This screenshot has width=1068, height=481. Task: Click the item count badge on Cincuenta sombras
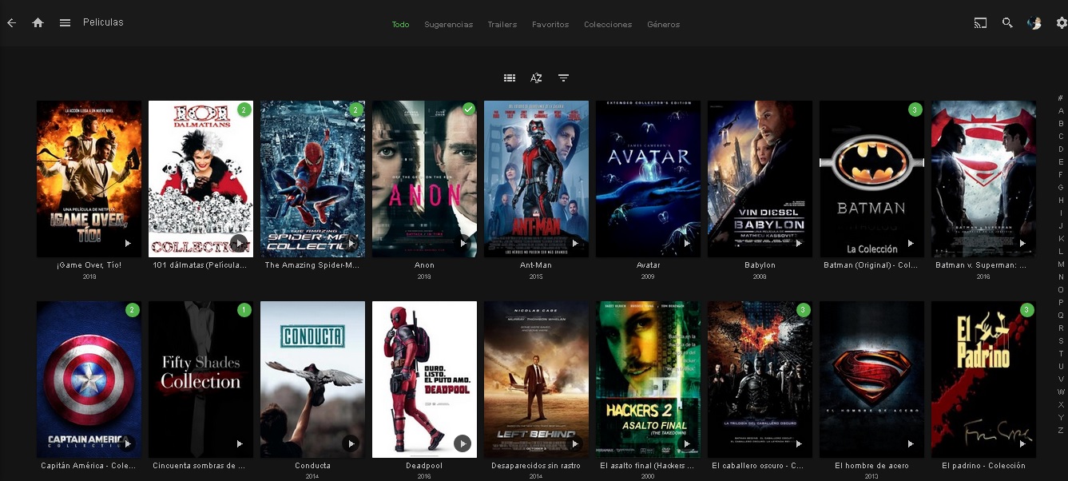[x=244, y=310]
